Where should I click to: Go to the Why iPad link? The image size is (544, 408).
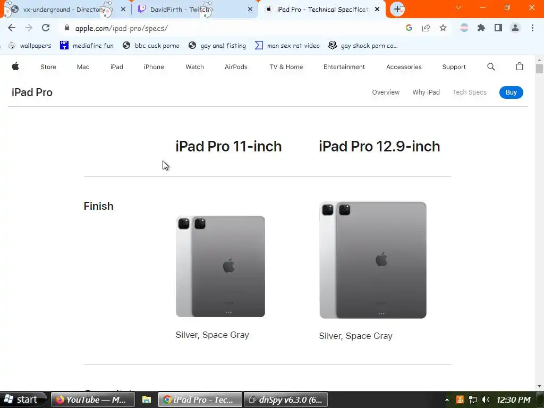coord(426,92)
